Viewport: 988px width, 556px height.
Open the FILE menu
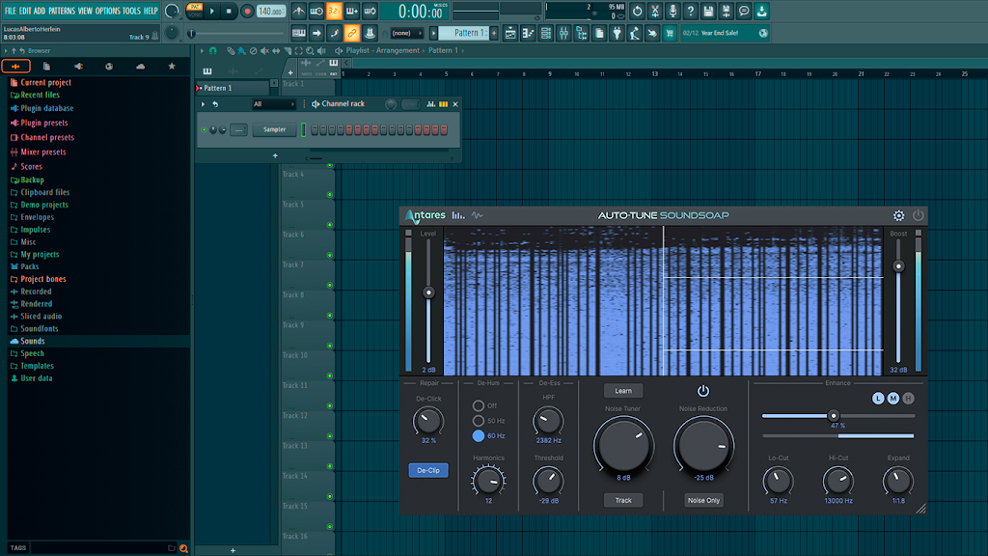[x=10, y=11]
